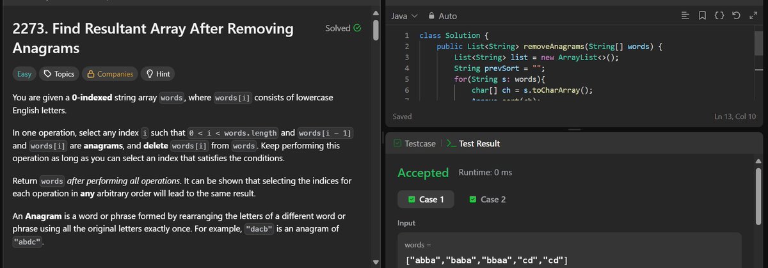Viewport: 768px width, 268px height.
Task: Click the for loop code line
Action: pyautogui.click(x=499, y=79)
